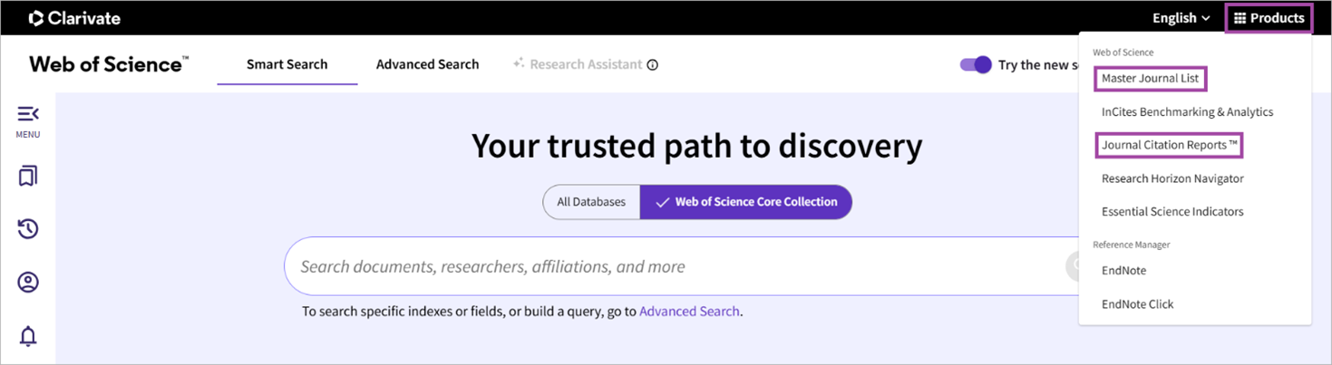Open the English language dropdown

tap(1181, 18)
